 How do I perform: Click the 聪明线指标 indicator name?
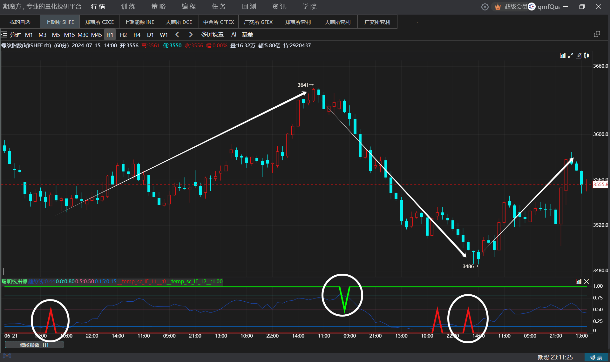click(x=14, y=281)
